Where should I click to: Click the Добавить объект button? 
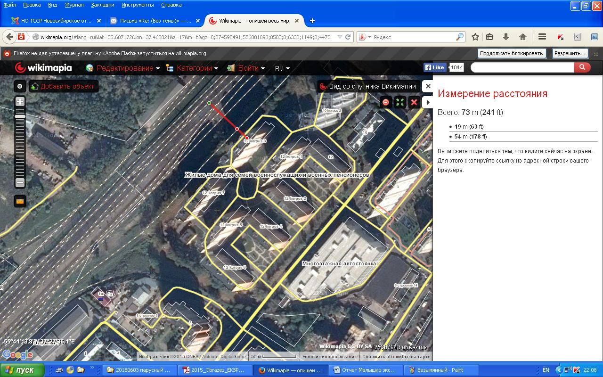pos(63,86)
